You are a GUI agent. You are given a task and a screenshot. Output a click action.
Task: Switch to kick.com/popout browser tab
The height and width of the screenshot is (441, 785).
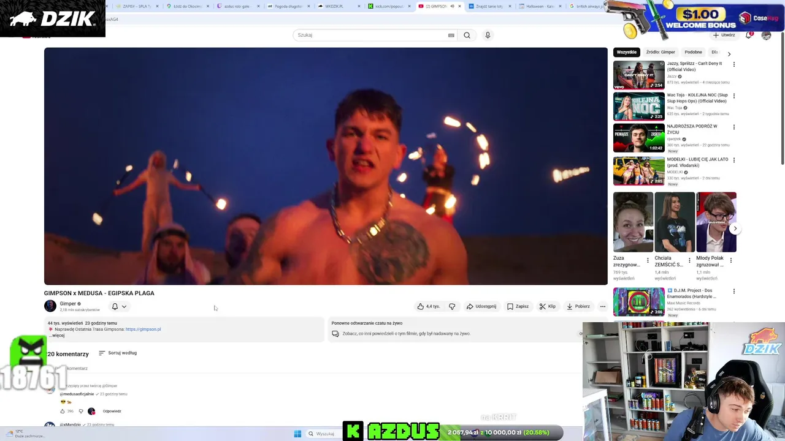point(389,6)
